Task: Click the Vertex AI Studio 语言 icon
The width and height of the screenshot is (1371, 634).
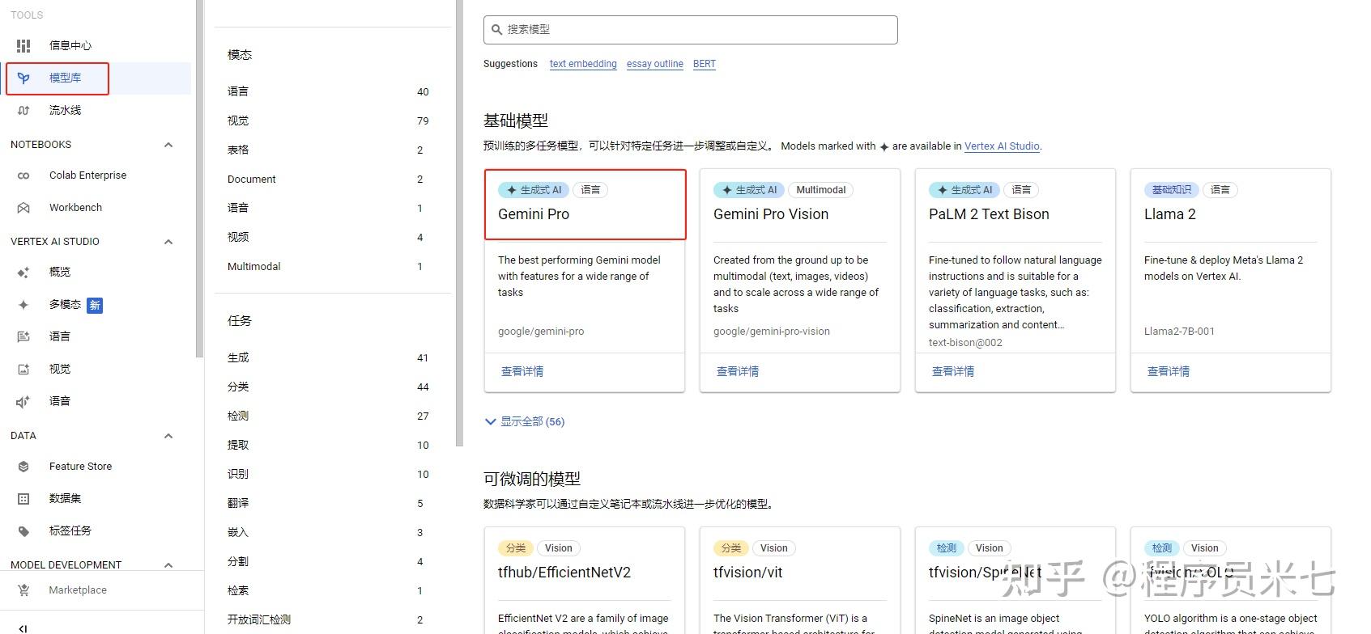Action: point(23,337)
